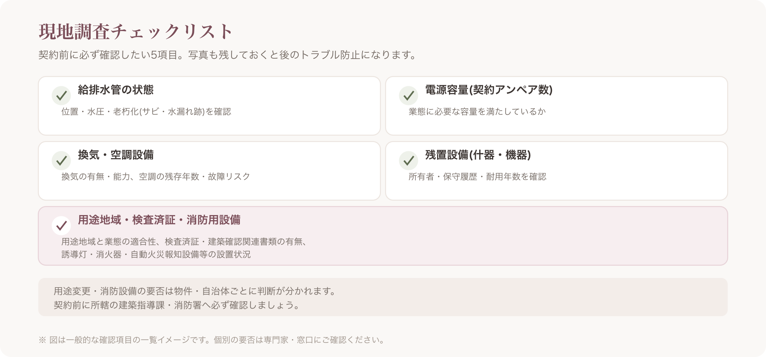The width and height of the screenshot is (766, 357).
Task: Click the 用途地域・検査済証・消防用設備 title
Action: pos(159,220)
